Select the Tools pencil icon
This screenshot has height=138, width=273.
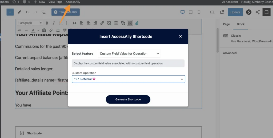coord(19,12)
